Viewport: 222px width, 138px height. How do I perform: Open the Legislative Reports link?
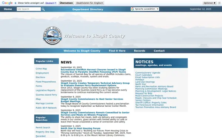click(46, 91)
